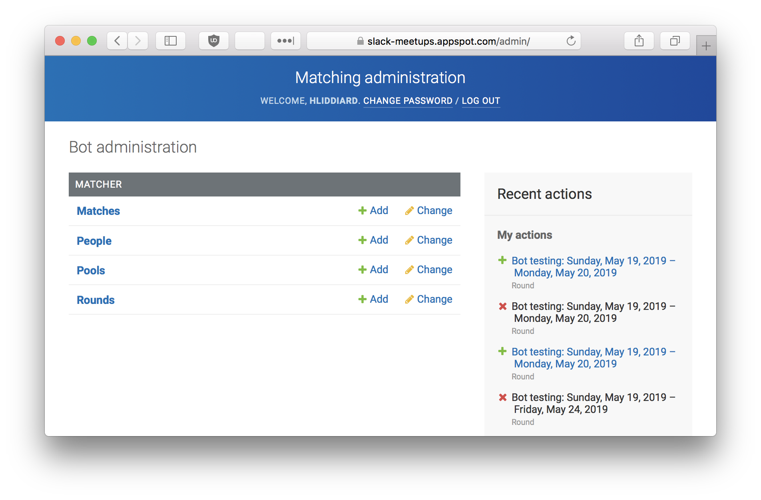
Task: Click the Log Out link
Action: coord(481,101)
